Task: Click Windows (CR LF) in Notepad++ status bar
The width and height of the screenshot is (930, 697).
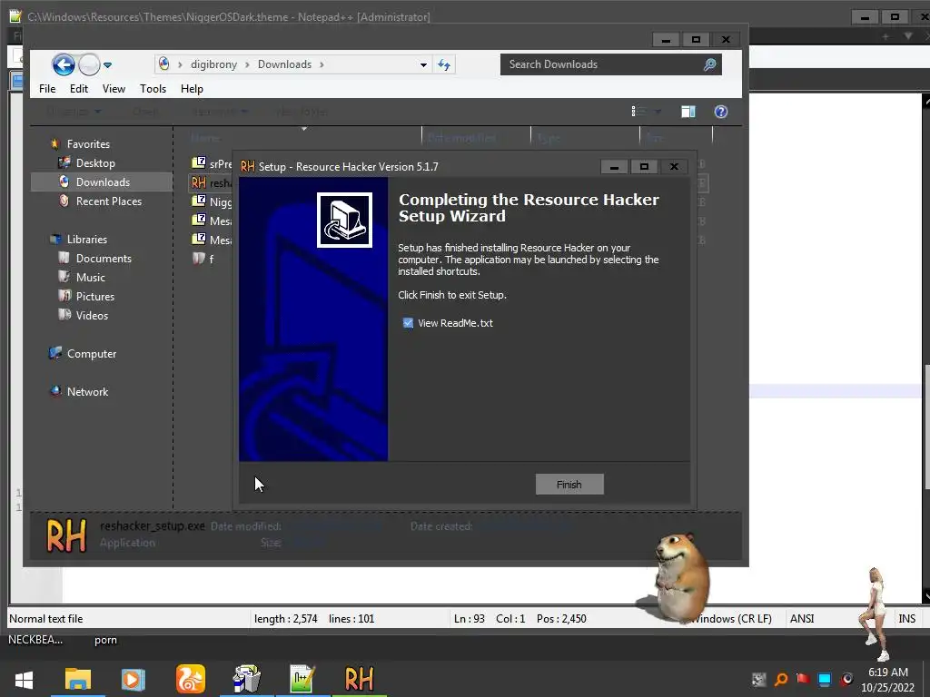Action: click(x=731, y=618)
